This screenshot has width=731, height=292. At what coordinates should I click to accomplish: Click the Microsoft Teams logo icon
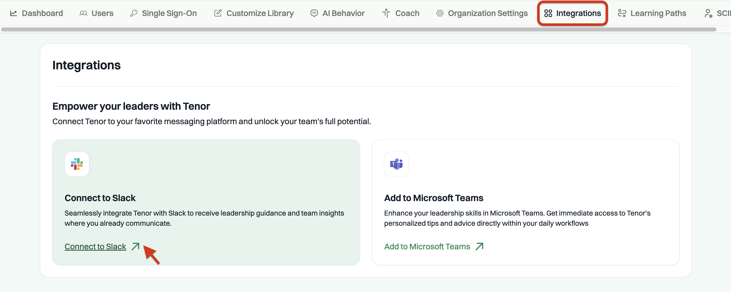click(396, 164)
